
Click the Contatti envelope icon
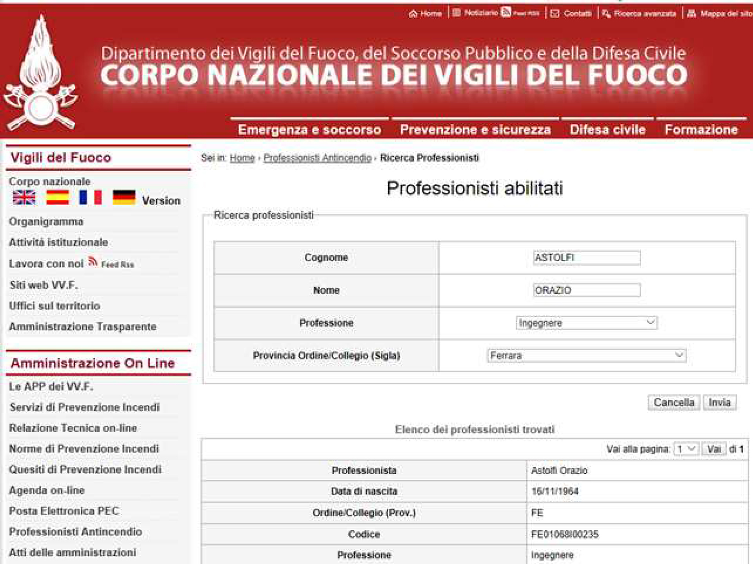(x=555, y=14)
